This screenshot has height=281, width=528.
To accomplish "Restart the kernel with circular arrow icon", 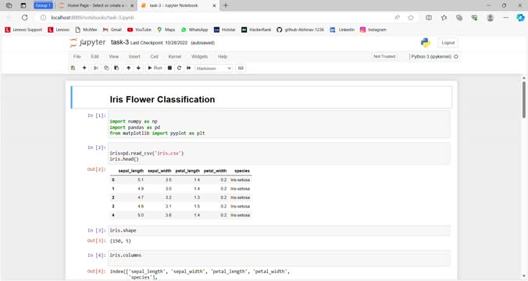I will point(179,68).
